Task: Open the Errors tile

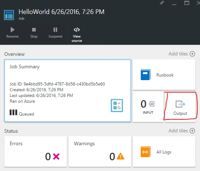Action: 35,152
